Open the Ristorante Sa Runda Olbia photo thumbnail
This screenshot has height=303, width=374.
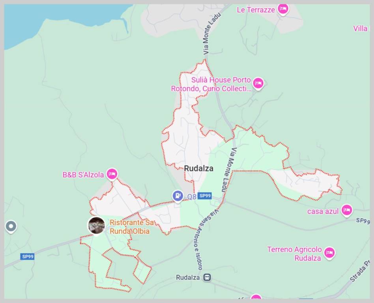coord(96,225)
